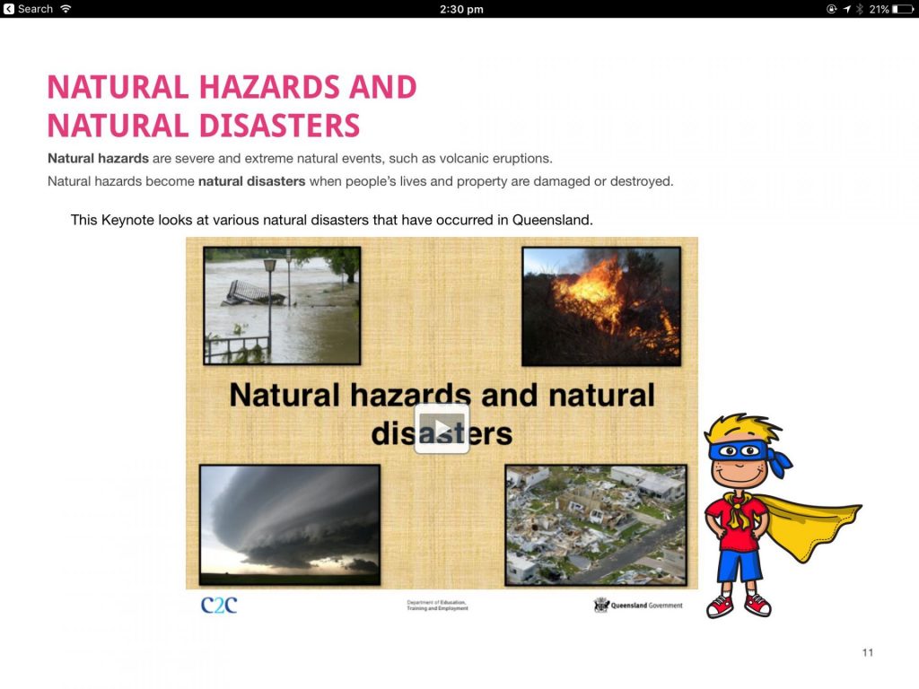Tap the 'This Keynote looks at' sentence
919x689 pixels.
pyautogui.click(x=332, y=221)
